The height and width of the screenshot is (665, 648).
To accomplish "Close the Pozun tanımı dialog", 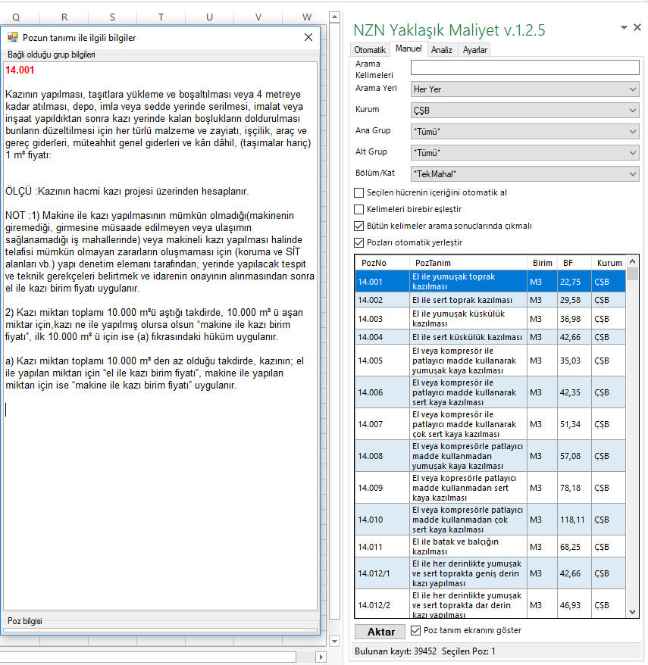I will point(308,37).
